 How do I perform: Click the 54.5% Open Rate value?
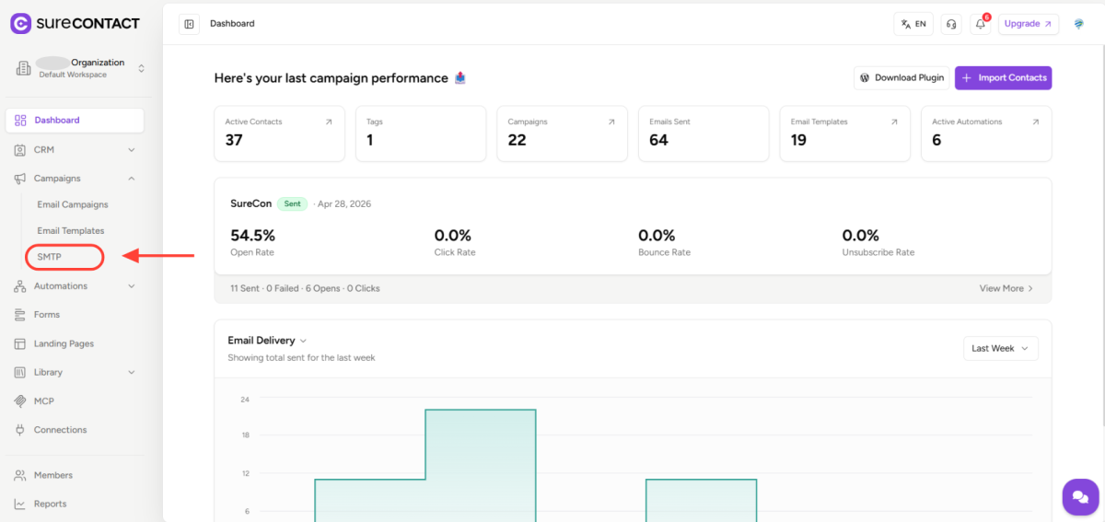[x=252, y=236]
